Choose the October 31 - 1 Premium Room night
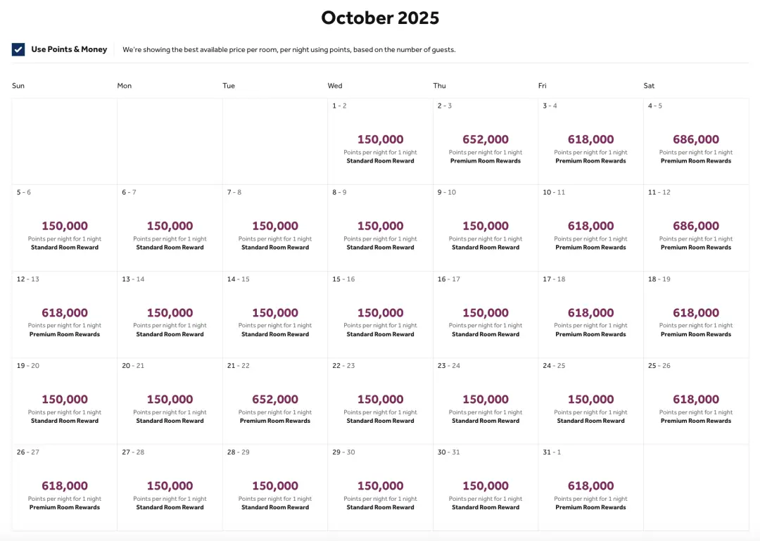Screen dimensions: 760x541 coord(590,488)
